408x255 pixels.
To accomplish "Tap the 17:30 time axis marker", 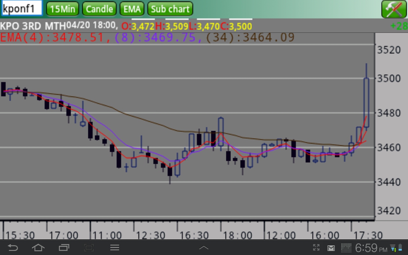I will 368,235.
